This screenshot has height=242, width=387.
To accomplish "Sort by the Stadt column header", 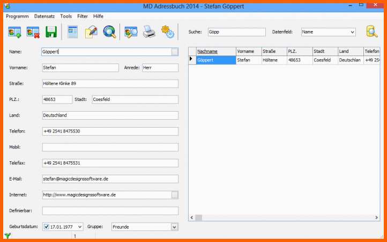I will (x=325, y=51).
